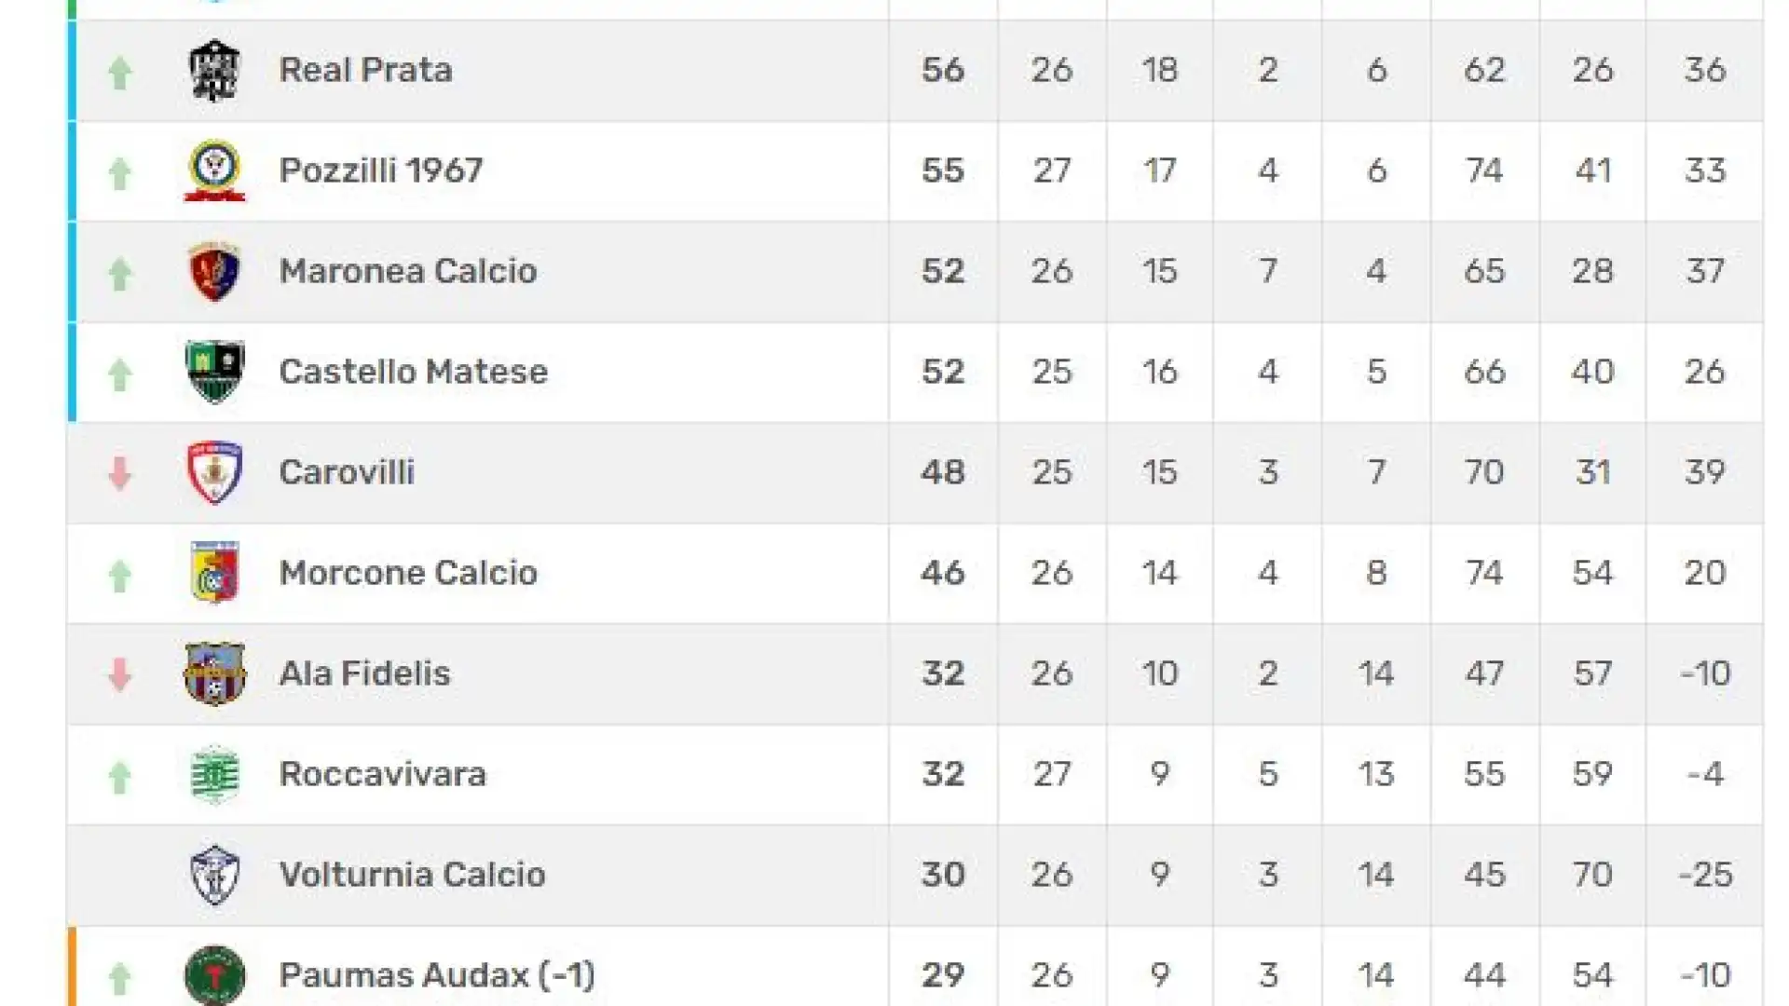Click green up arrow beside Real Prata
The height and width of the screenshot is (1006, 1789).
(x=119, y=73)
